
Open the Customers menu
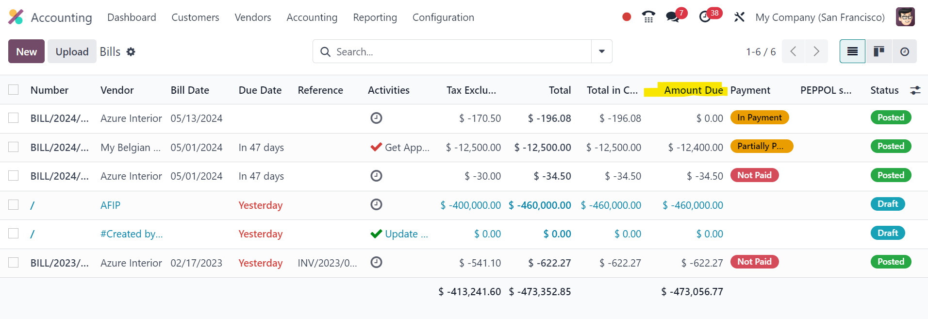tap(195, 17)
